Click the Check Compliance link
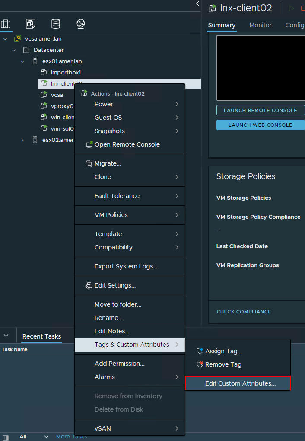 tap(244, 312)
